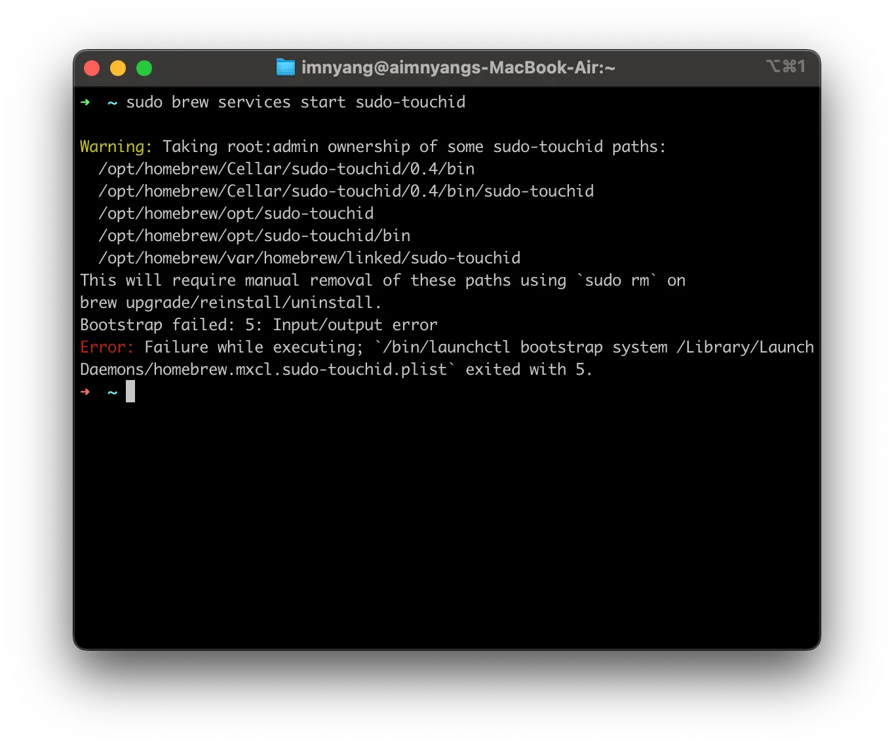Click path '/opt/homebrew/opt/sudo-touchid'

[236, 214]
